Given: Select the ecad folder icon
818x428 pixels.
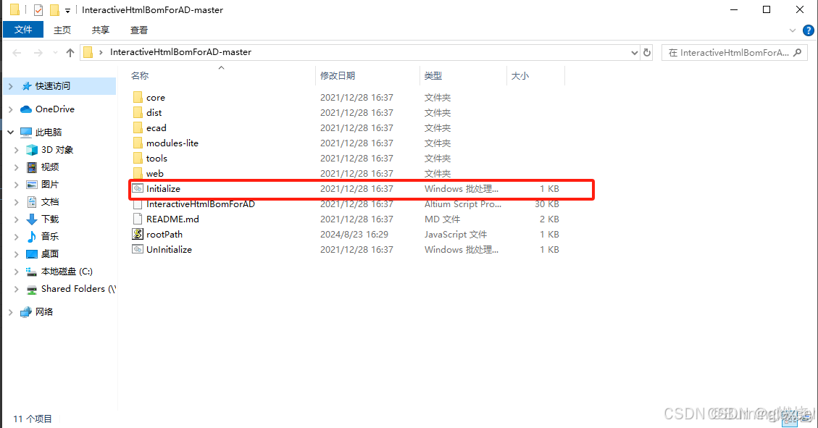Looking at the screenshot, I should tap(138, 127).
